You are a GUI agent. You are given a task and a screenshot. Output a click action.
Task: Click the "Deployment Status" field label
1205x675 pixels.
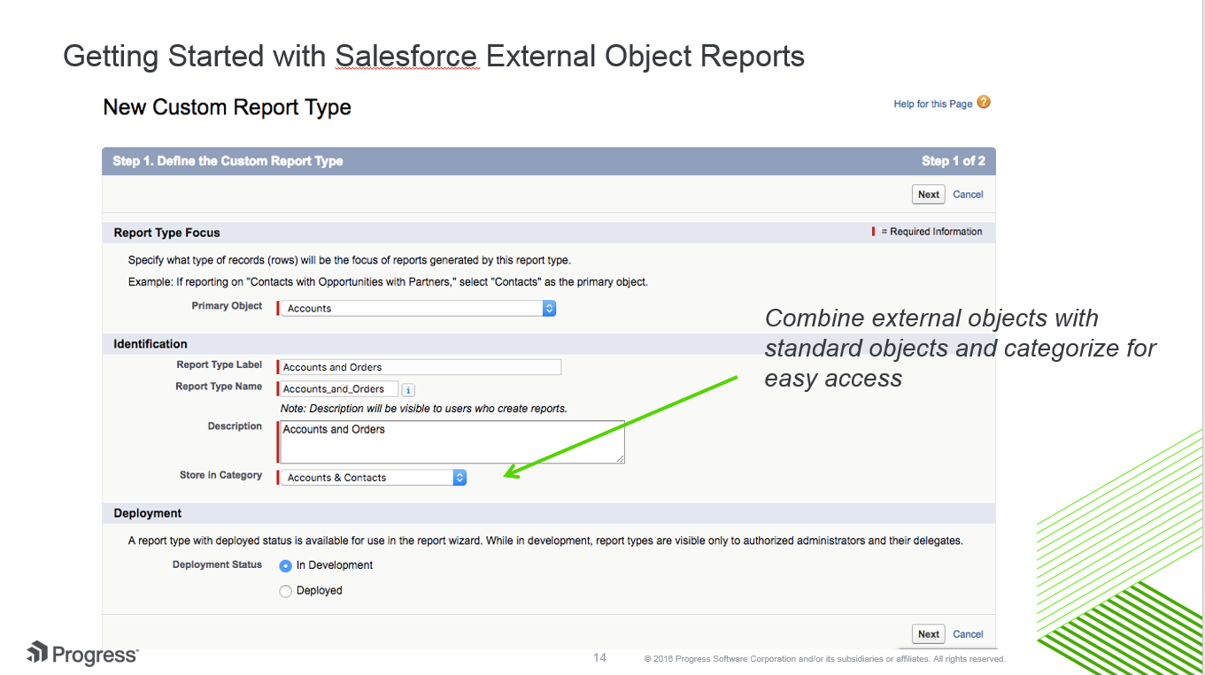click(218, 564)
